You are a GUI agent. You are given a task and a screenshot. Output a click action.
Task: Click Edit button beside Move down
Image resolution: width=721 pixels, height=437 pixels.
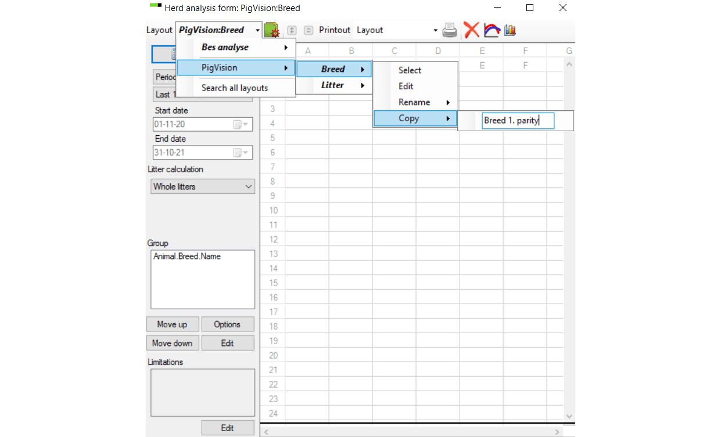pos(228,343)
